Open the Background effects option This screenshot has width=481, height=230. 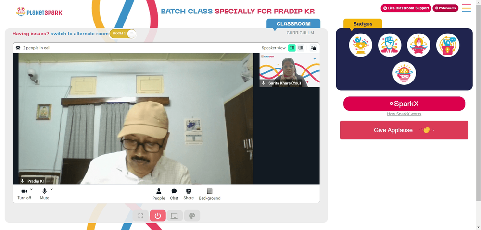(x=210, y=194)
